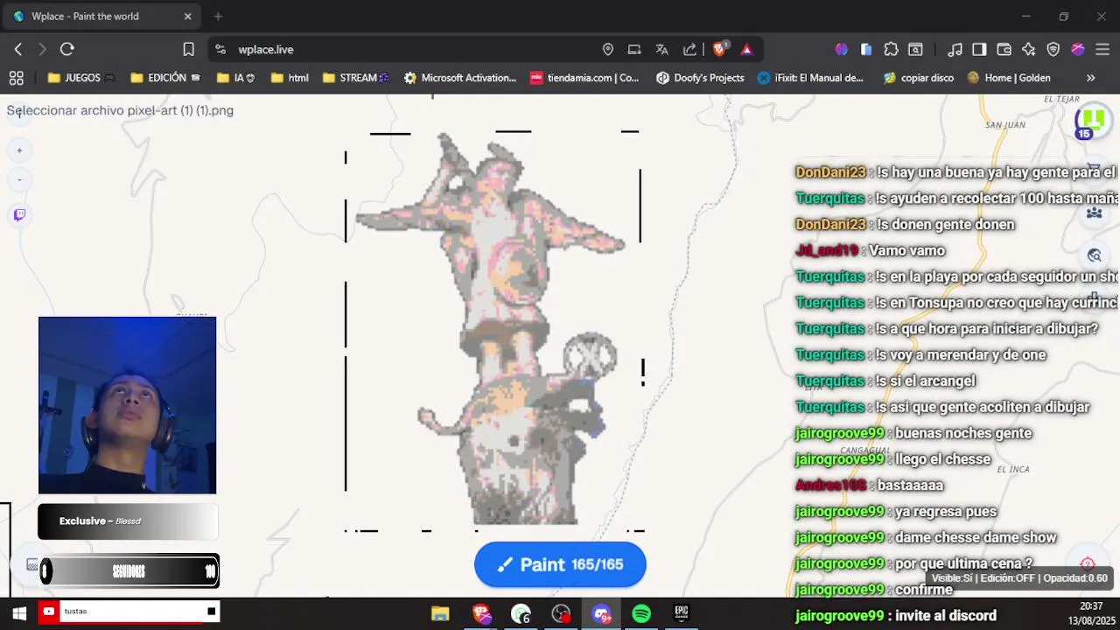The image size is (1120, 630).
Task: Go back with browser back arrow
Action: coord(17,50)
